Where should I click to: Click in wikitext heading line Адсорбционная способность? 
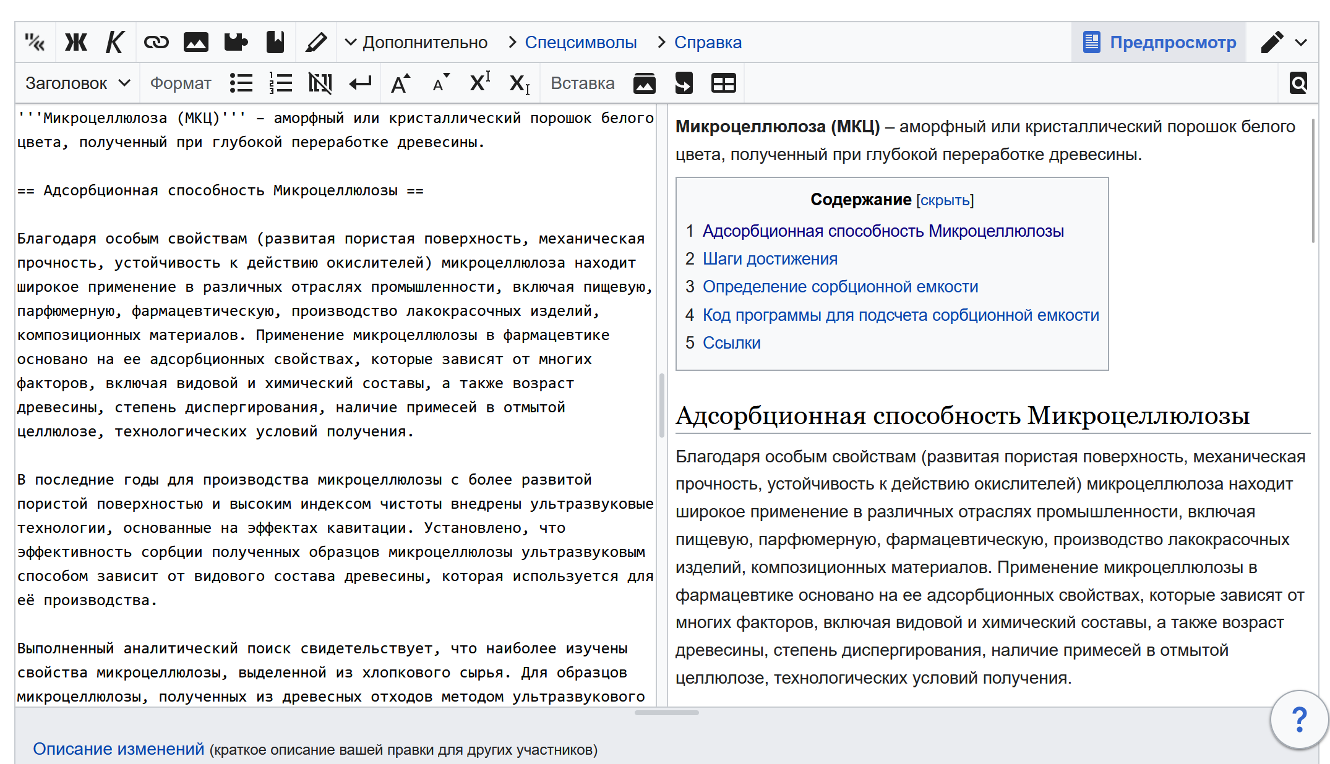click(220, 190)
